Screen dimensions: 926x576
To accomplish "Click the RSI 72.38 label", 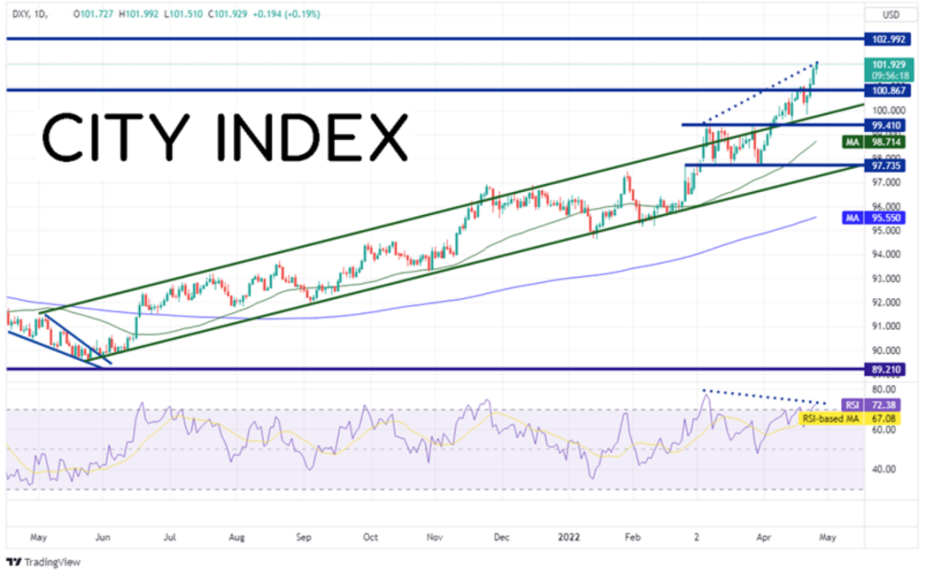I will (x=871, y=405).
